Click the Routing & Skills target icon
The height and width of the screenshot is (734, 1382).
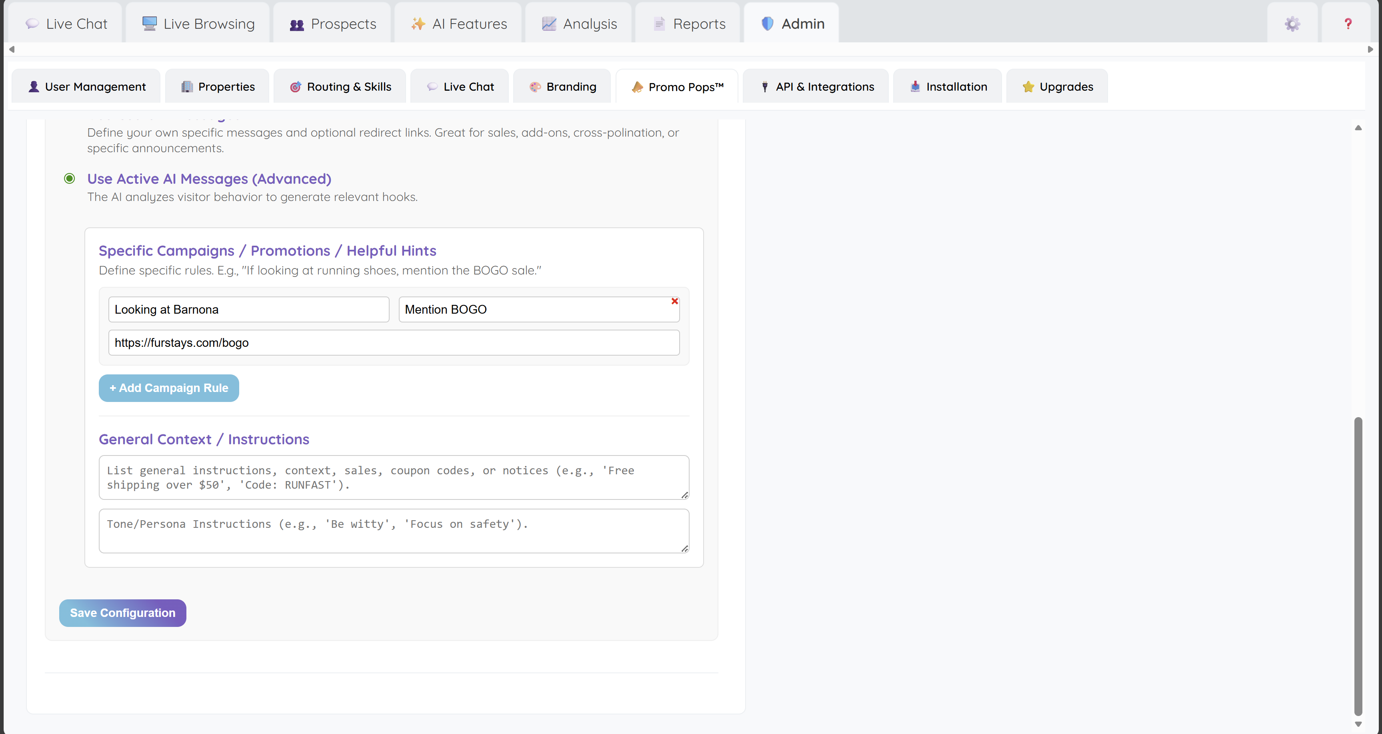(295, 87)
